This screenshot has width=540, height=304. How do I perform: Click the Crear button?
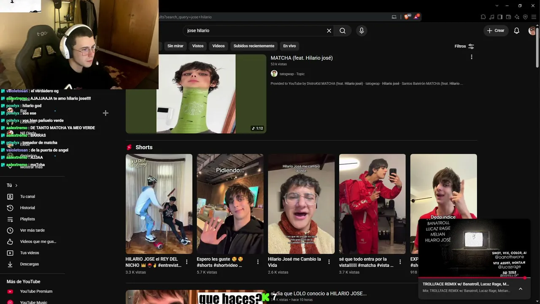496,31
